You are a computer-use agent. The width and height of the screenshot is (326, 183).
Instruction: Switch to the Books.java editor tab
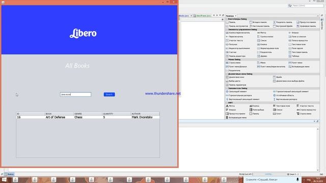pos(184,16)
